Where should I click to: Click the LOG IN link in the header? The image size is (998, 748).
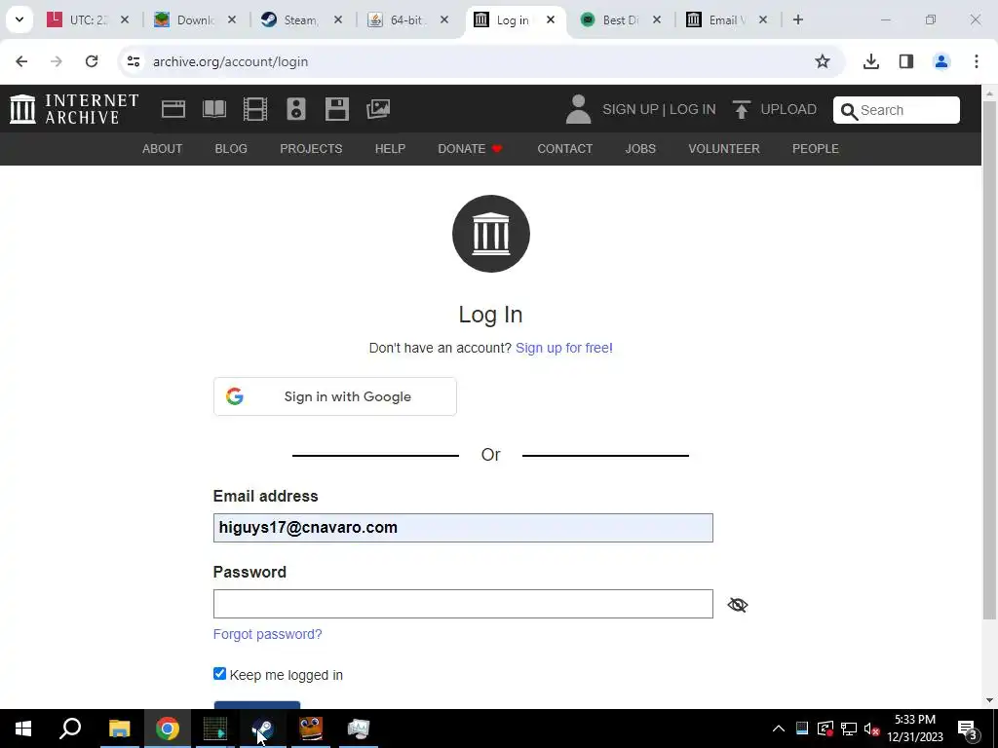[x=693, y=109]
